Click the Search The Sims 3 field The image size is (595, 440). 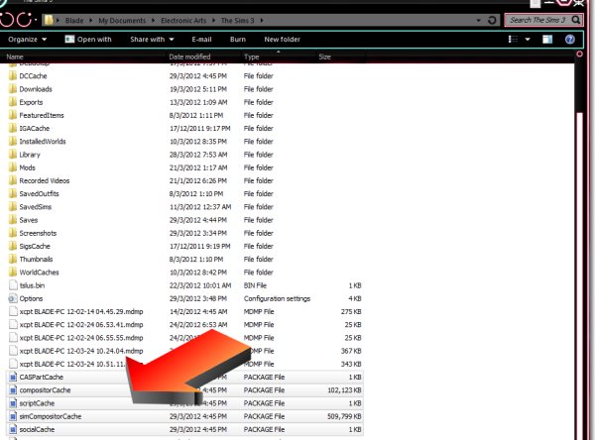535,20
